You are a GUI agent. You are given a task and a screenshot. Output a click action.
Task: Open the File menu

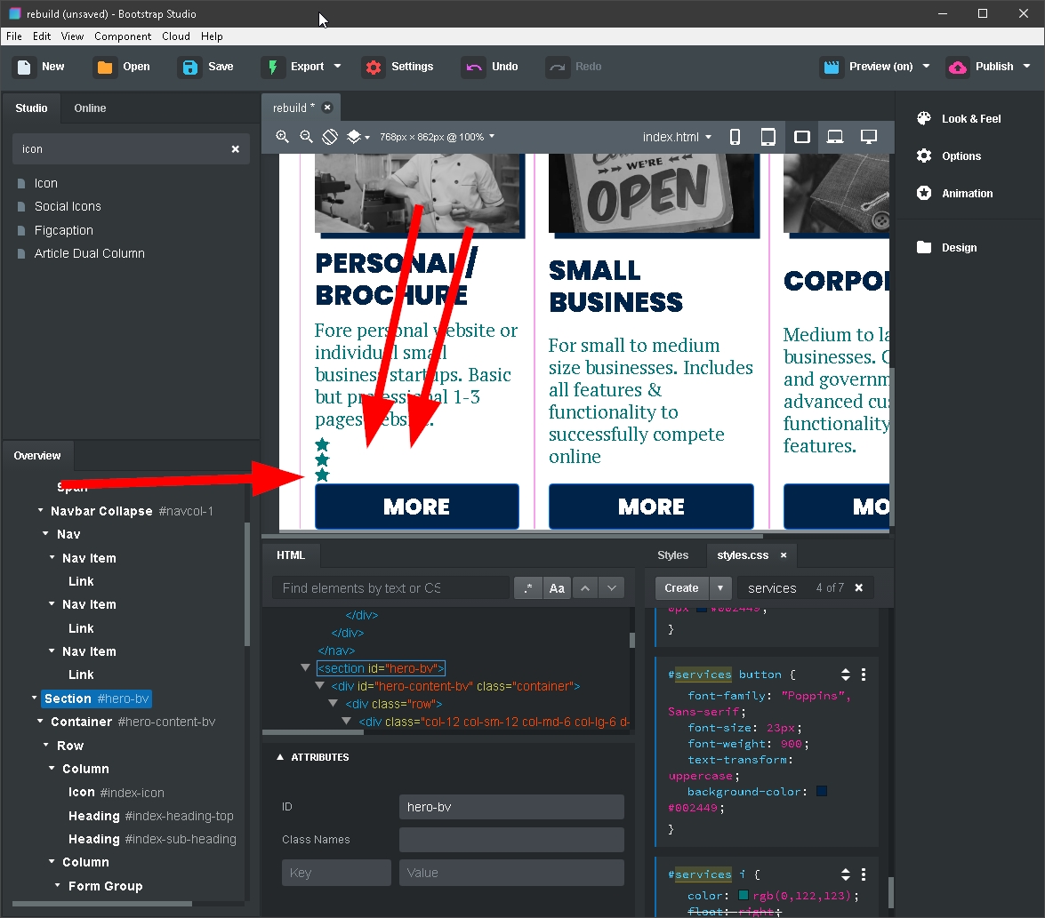coord(14,36)
